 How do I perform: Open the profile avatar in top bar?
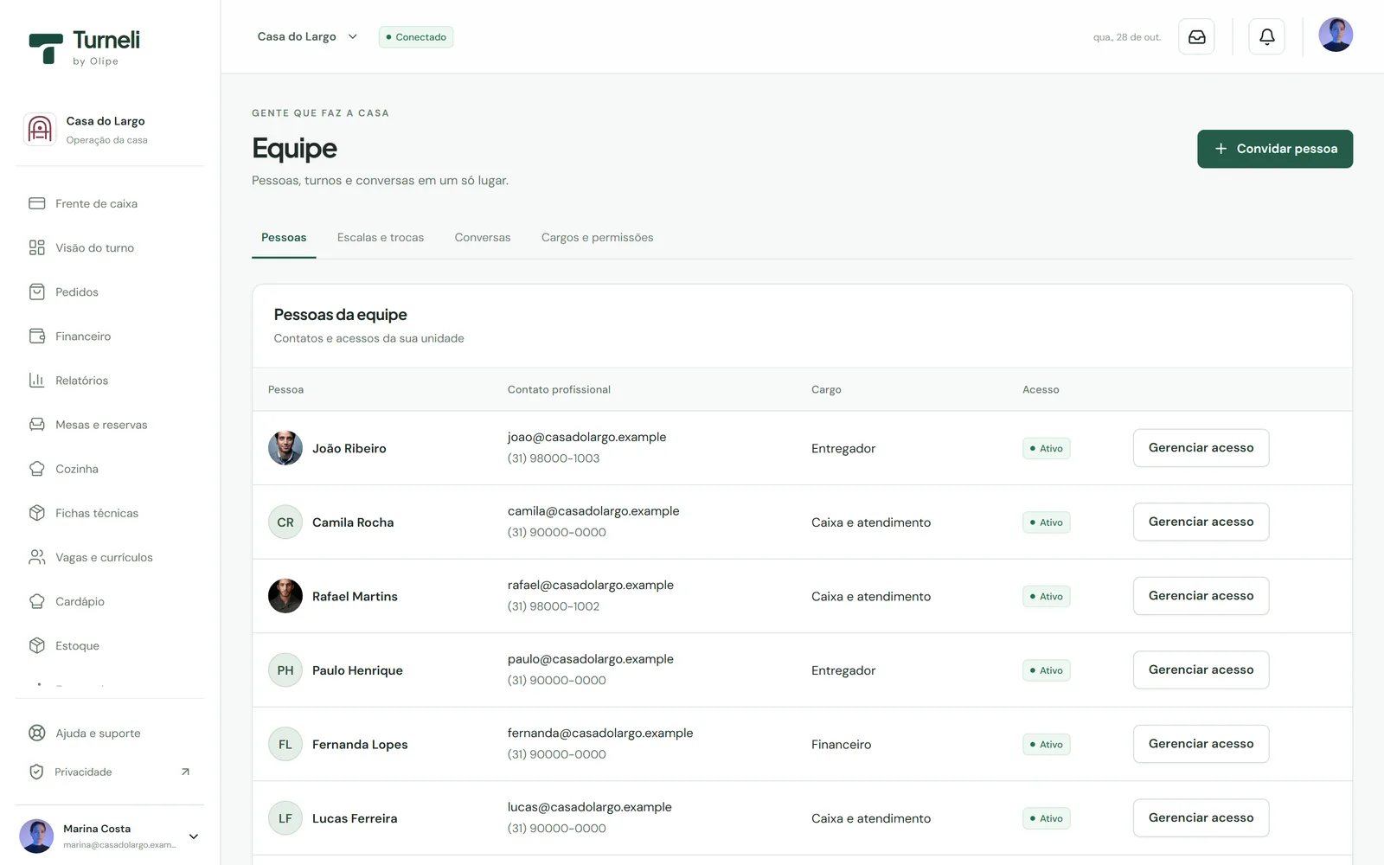1336,35
